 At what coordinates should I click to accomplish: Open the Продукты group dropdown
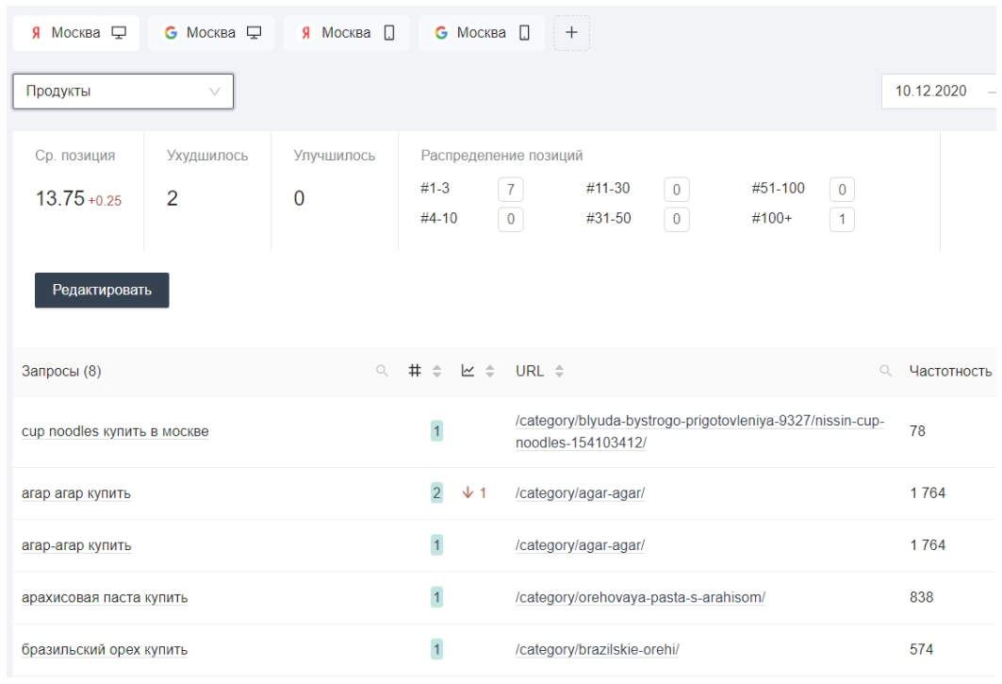123,92
